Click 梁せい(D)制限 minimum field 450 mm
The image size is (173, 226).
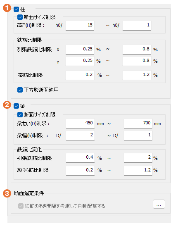point(80,124)
